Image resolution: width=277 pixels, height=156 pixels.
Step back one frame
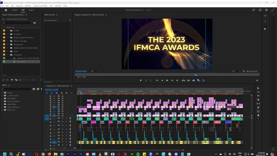point(162,81)
